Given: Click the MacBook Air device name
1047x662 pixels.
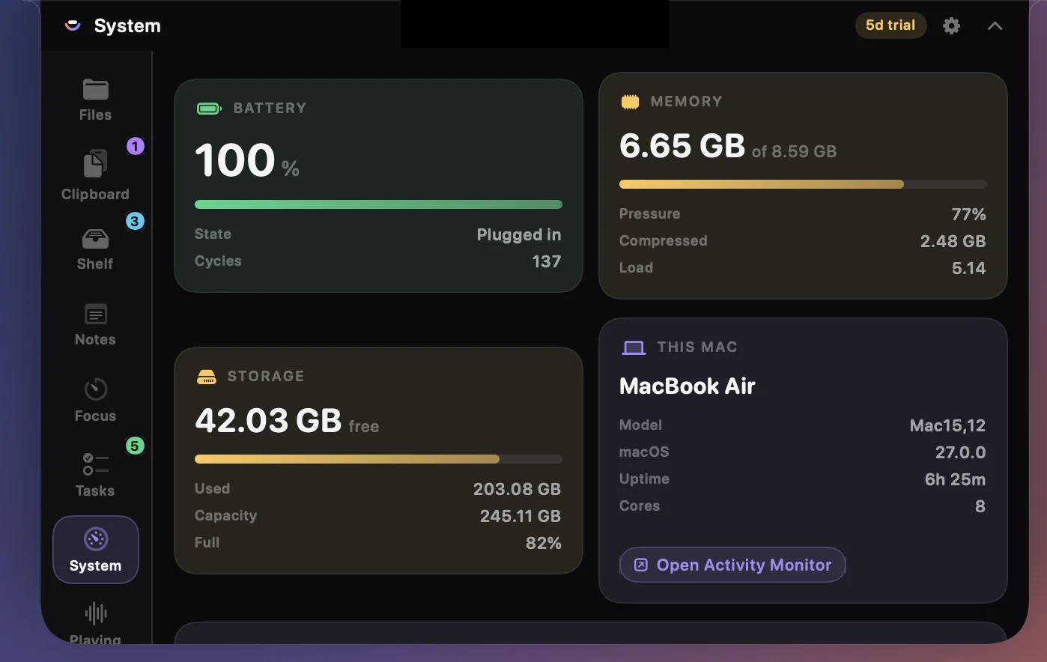Looking at the screenshot, I should [x=687, y=386].
